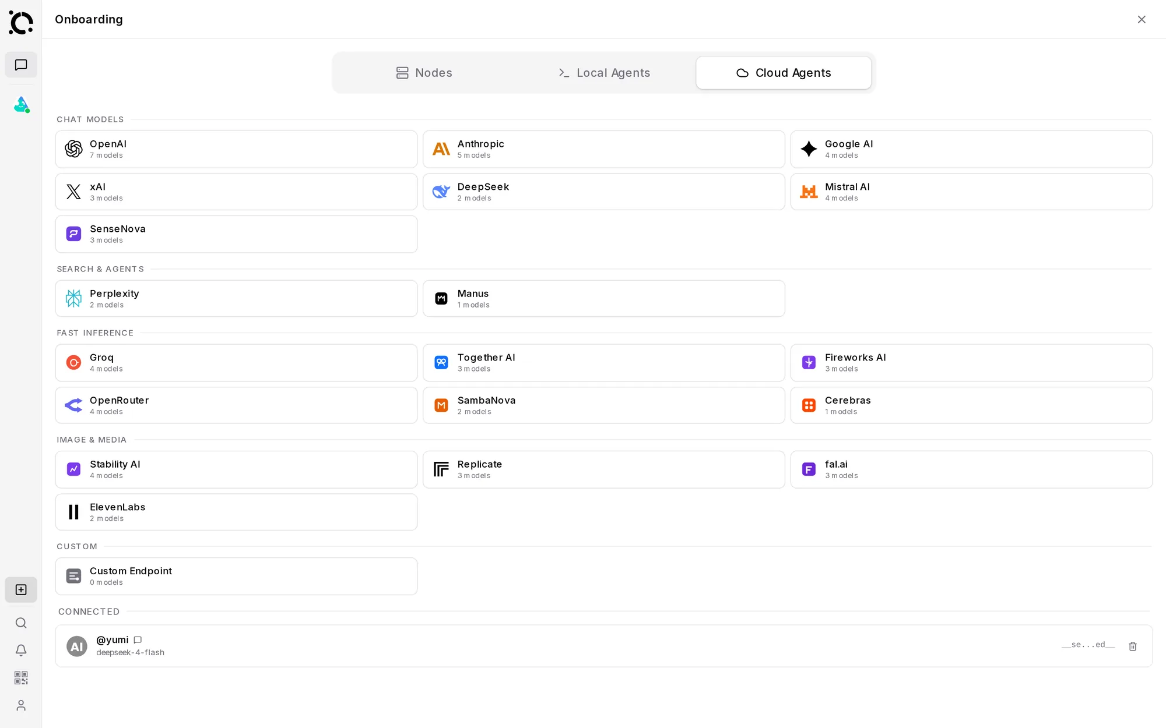Image resolution: width=1166 pixels, height=728 pixels.
Task: Click the Fireworks AI purple icon
Action: (x=809, y=363)
